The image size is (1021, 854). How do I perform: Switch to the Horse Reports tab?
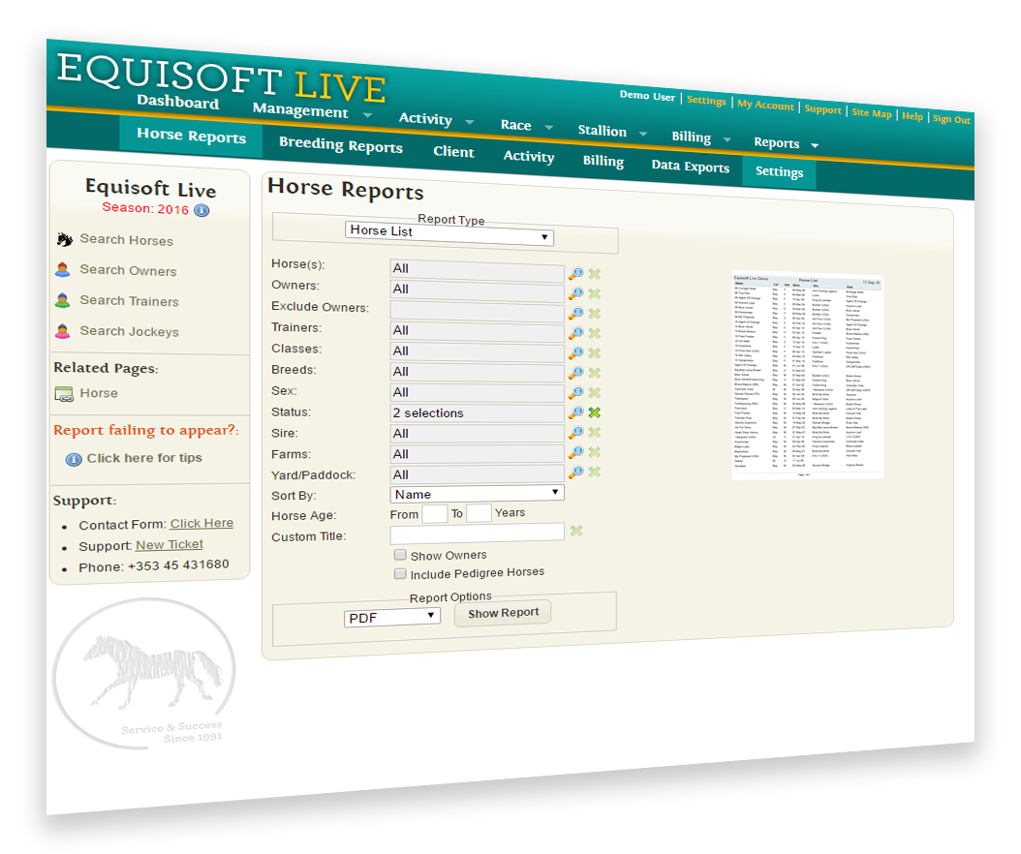click(191, 136)
